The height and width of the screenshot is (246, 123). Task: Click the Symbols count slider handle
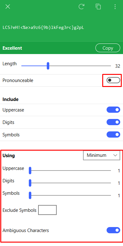pos(30,195)
